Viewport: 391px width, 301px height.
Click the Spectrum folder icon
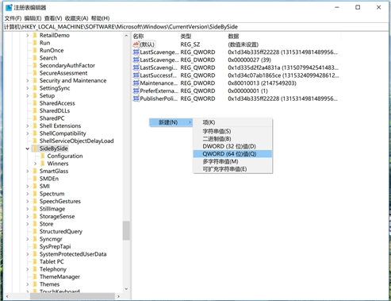pyautogui.click(x=35, y=194)
